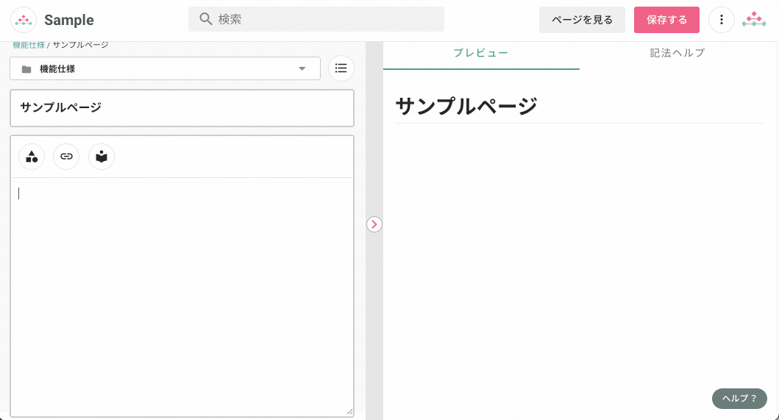Click the book reader icon in editor toolbar

102,157
